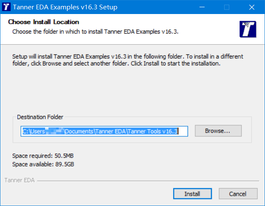Click the "C:\Users" start of the install path

click(x=34, y=131)
